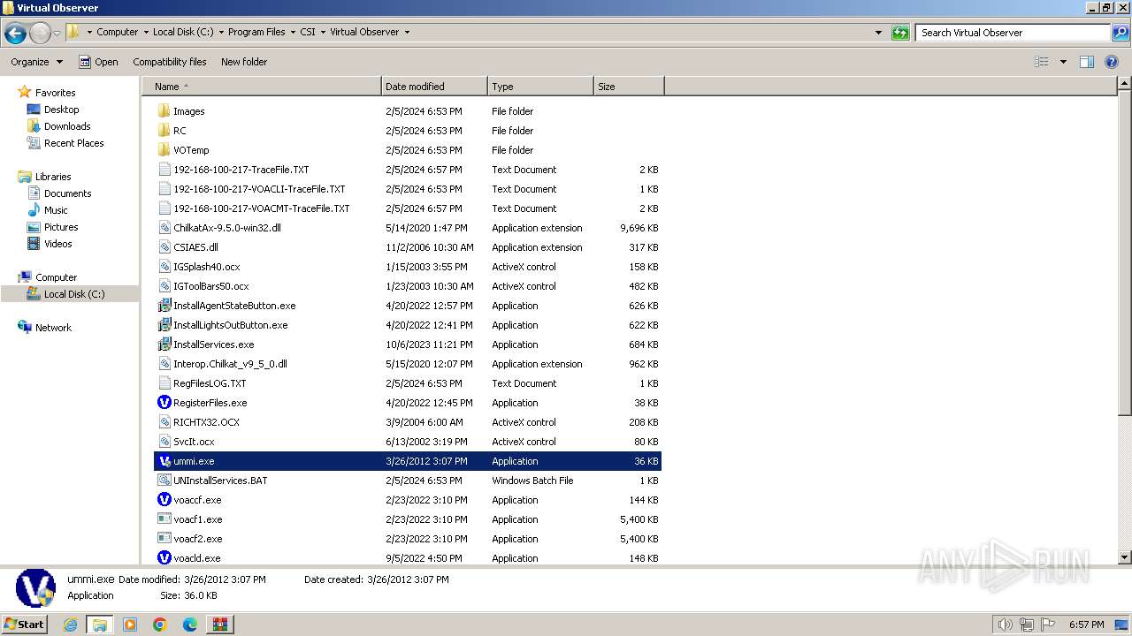Open Music library in navigation pane

click(56, 210)
